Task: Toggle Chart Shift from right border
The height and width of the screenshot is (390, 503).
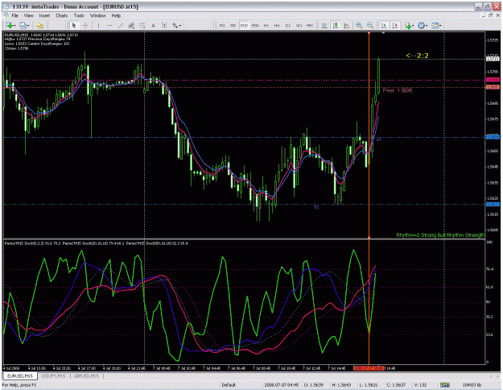Action: pos(395,25)
